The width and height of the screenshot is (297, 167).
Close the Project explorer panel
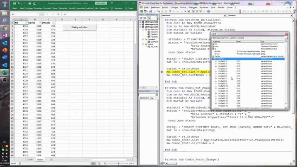[157, 14]
